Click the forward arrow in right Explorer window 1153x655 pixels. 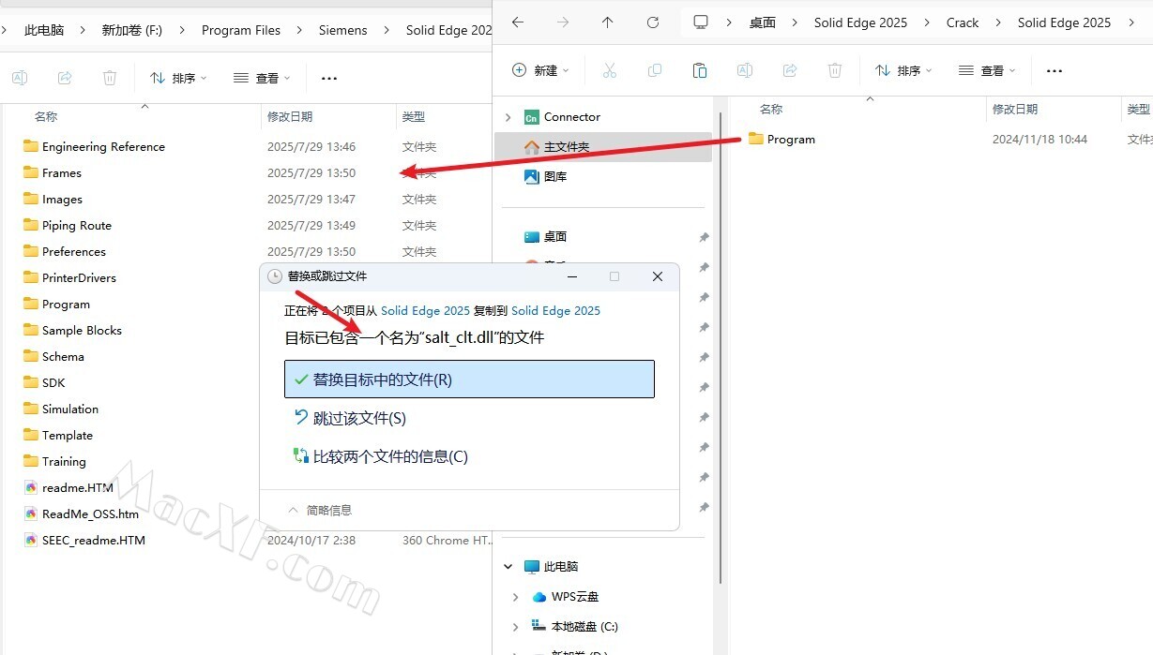[x=563, y=22]
